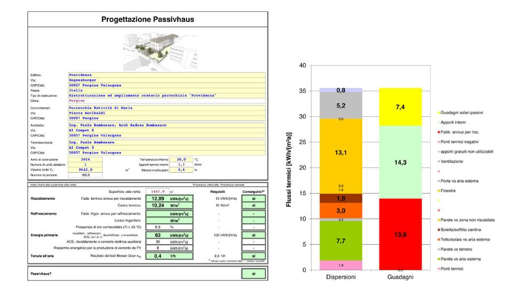Select the 'Guadagni' axis label
The height and width of the screenshot is (290, 531).
pos(400,277)
